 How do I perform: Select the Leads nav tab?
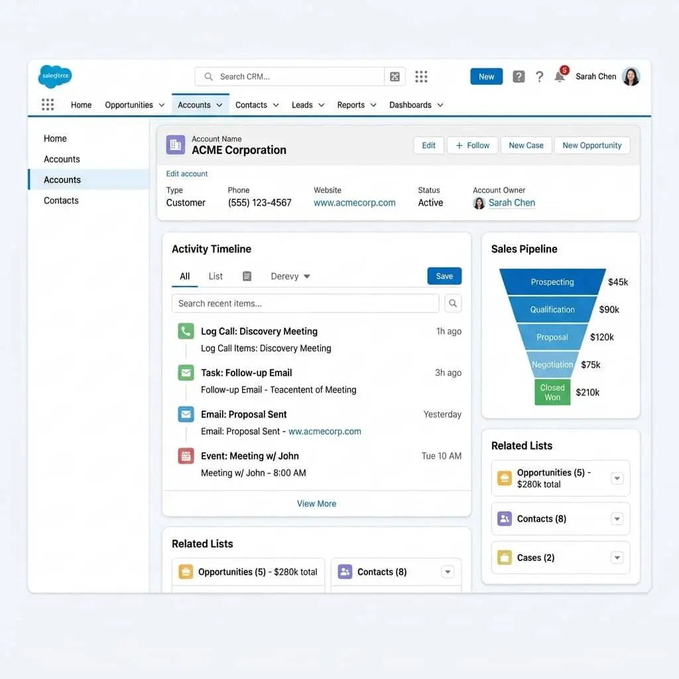(302, 105)
